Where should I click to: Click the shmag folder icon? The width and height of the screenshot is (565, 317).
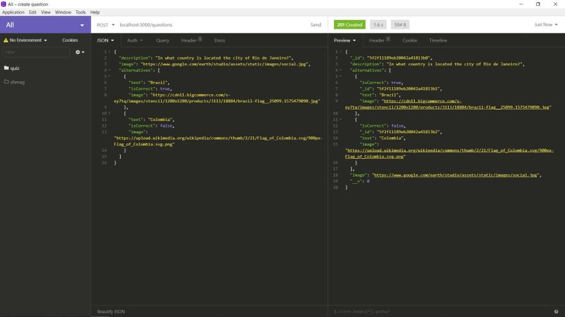pos(6,82)
